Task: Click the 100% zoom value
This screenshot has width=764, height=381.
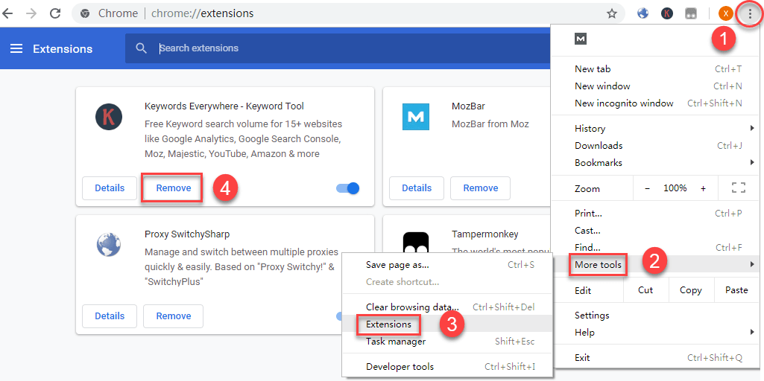Action: [x=675, y=188]
